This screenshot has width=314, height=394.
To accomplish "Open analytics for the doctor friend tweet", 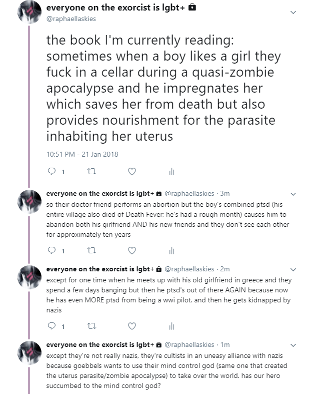I will [171, 250].
